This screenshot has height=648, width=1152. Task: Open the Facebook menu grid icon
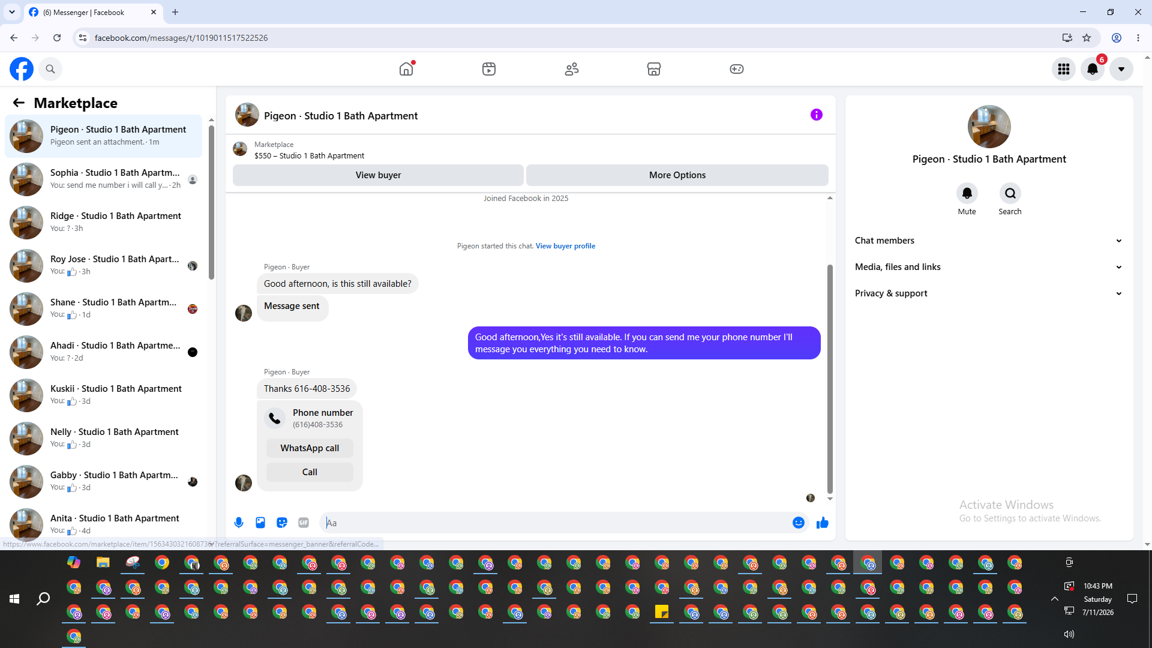(x=1064, y=69)
